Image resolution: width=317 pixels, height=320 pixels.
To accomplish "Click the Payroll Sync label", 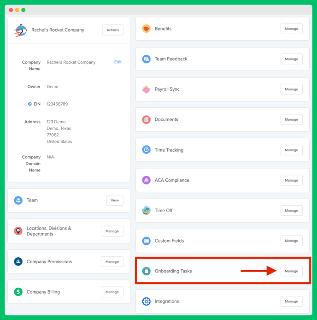I will point(167,89).
